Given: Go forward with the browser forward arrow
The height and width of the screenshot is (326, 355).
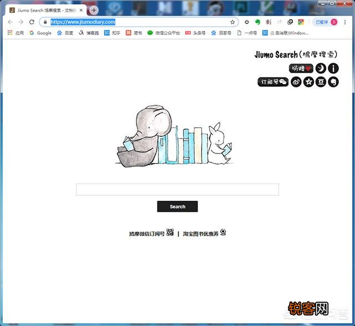Looking at the screenshot, I should [21, 22].
